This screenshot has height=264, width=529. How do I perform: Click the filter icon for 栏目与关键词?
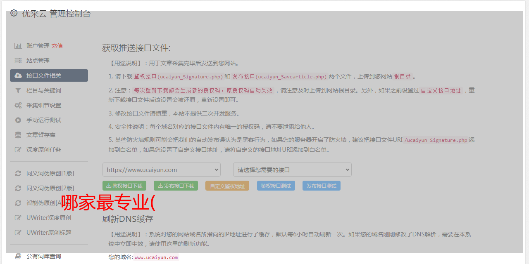[18, 90]
